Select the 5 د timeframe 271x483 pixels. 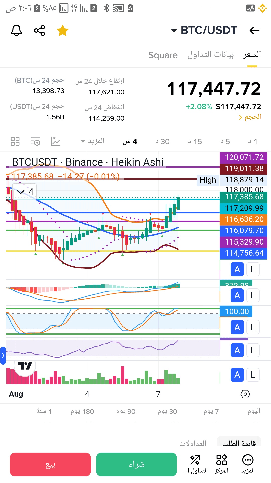pyautogui.click(x=225, y=142)
